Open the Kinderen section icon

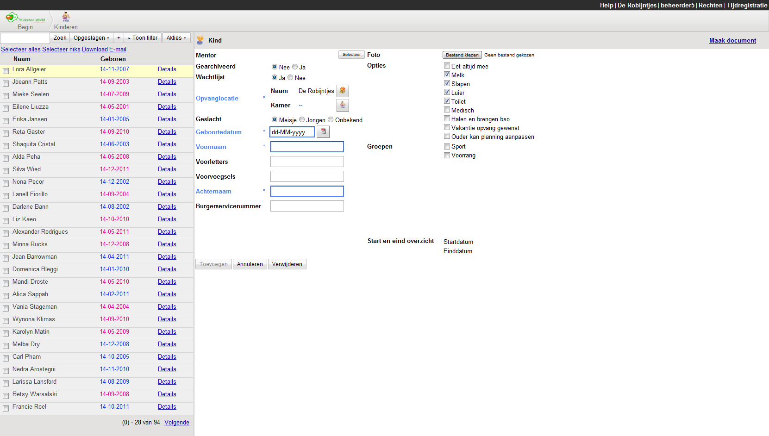pos(66,18)
